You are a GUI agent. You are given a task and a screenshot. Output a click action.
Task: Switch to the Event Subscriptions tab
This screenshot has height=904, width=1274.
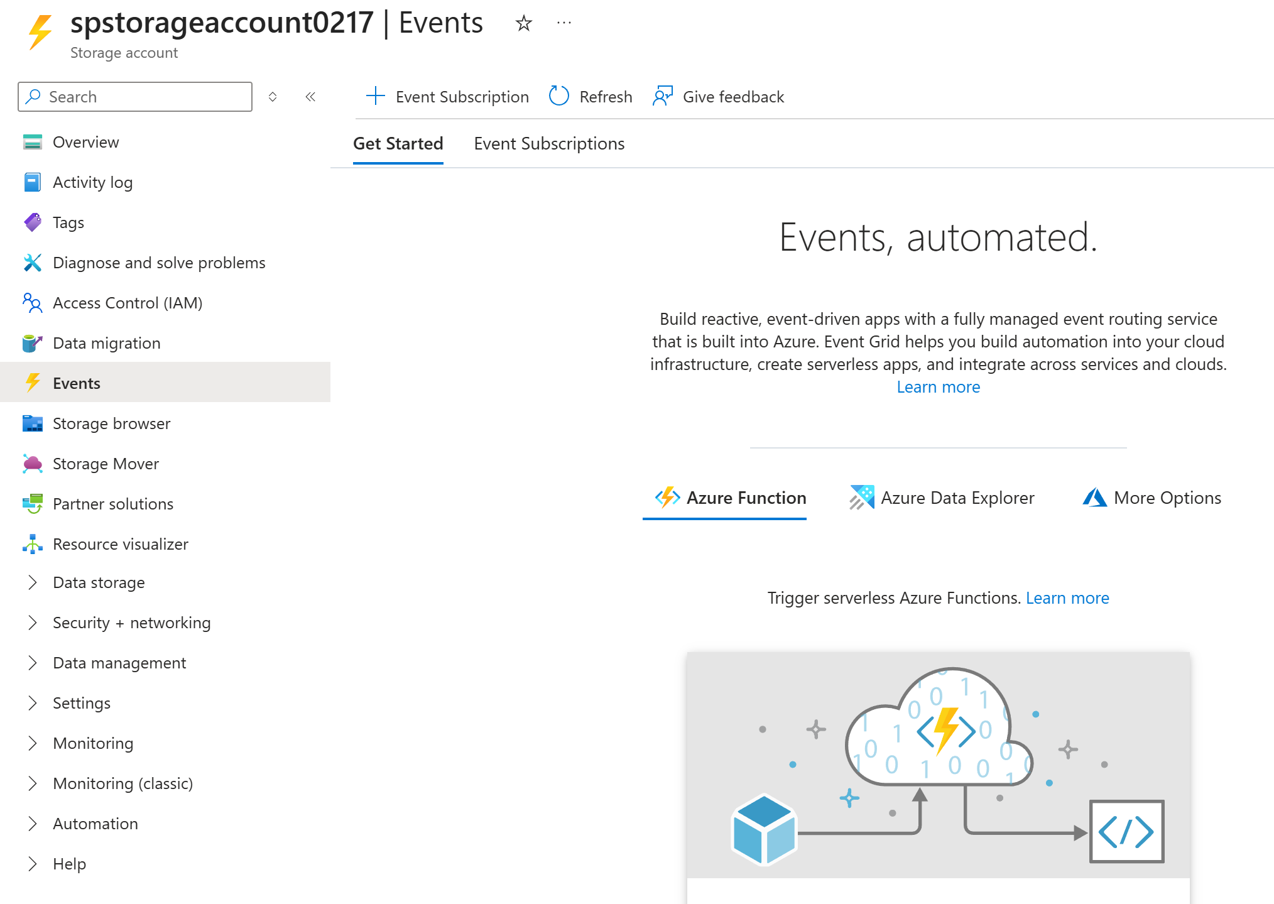pyautogui.click(x=549, y=144)
